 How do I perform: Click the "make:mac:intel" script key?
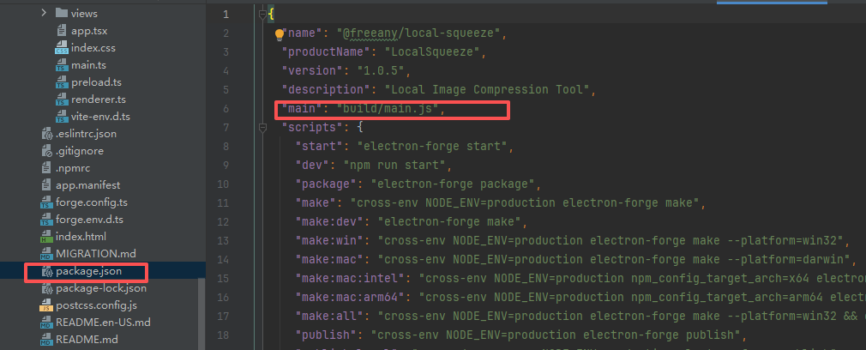point(350,278)
